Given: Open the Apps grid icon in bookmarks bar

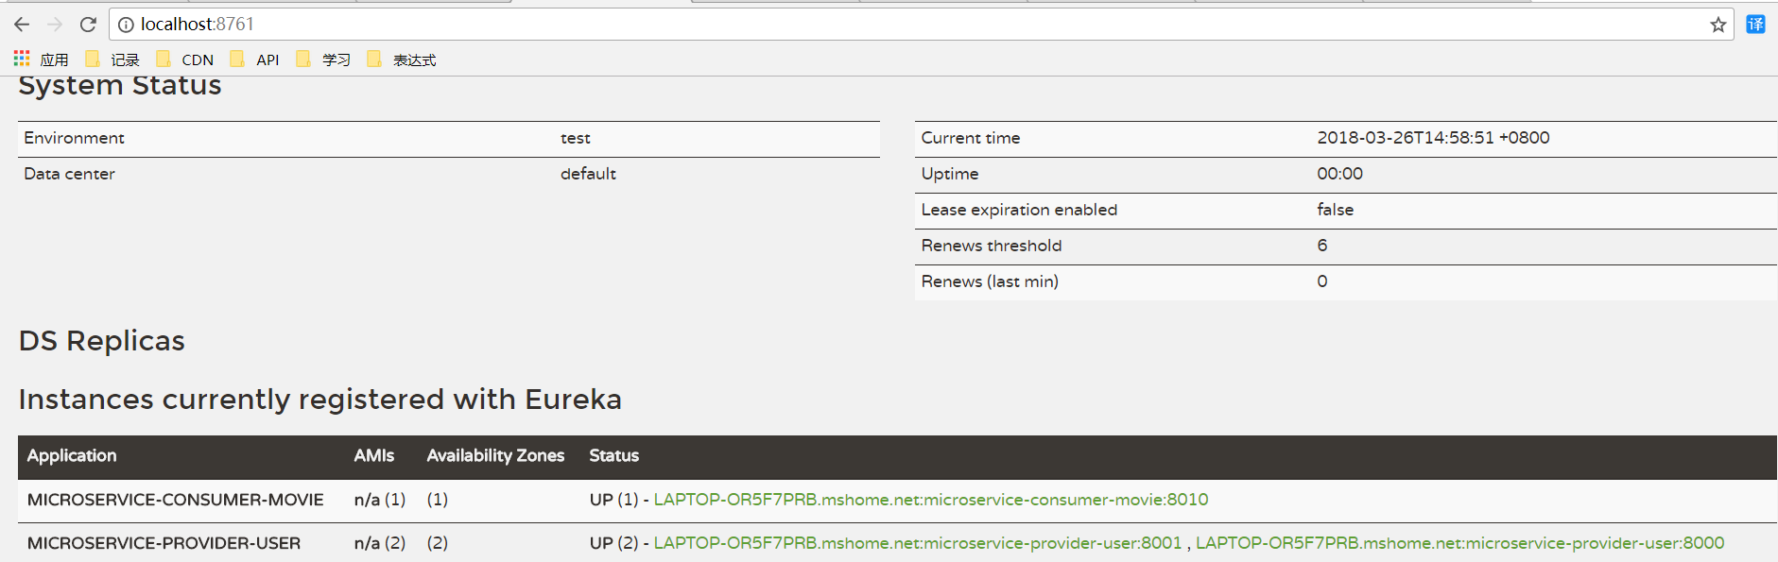Looking at the screenshot, I should (22, 59).
